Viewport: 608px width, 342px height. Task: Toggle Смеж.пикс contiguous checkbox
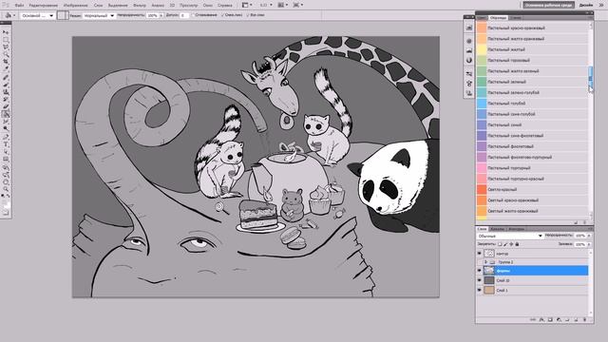(x=222, y=15)
